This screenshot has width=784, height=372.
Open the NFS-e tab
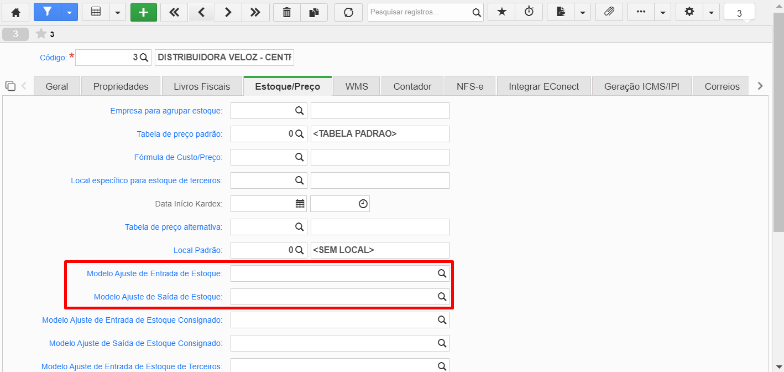470,86
